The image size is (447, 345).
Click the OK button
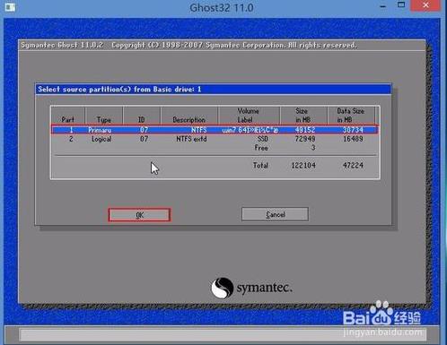[139, 215]
